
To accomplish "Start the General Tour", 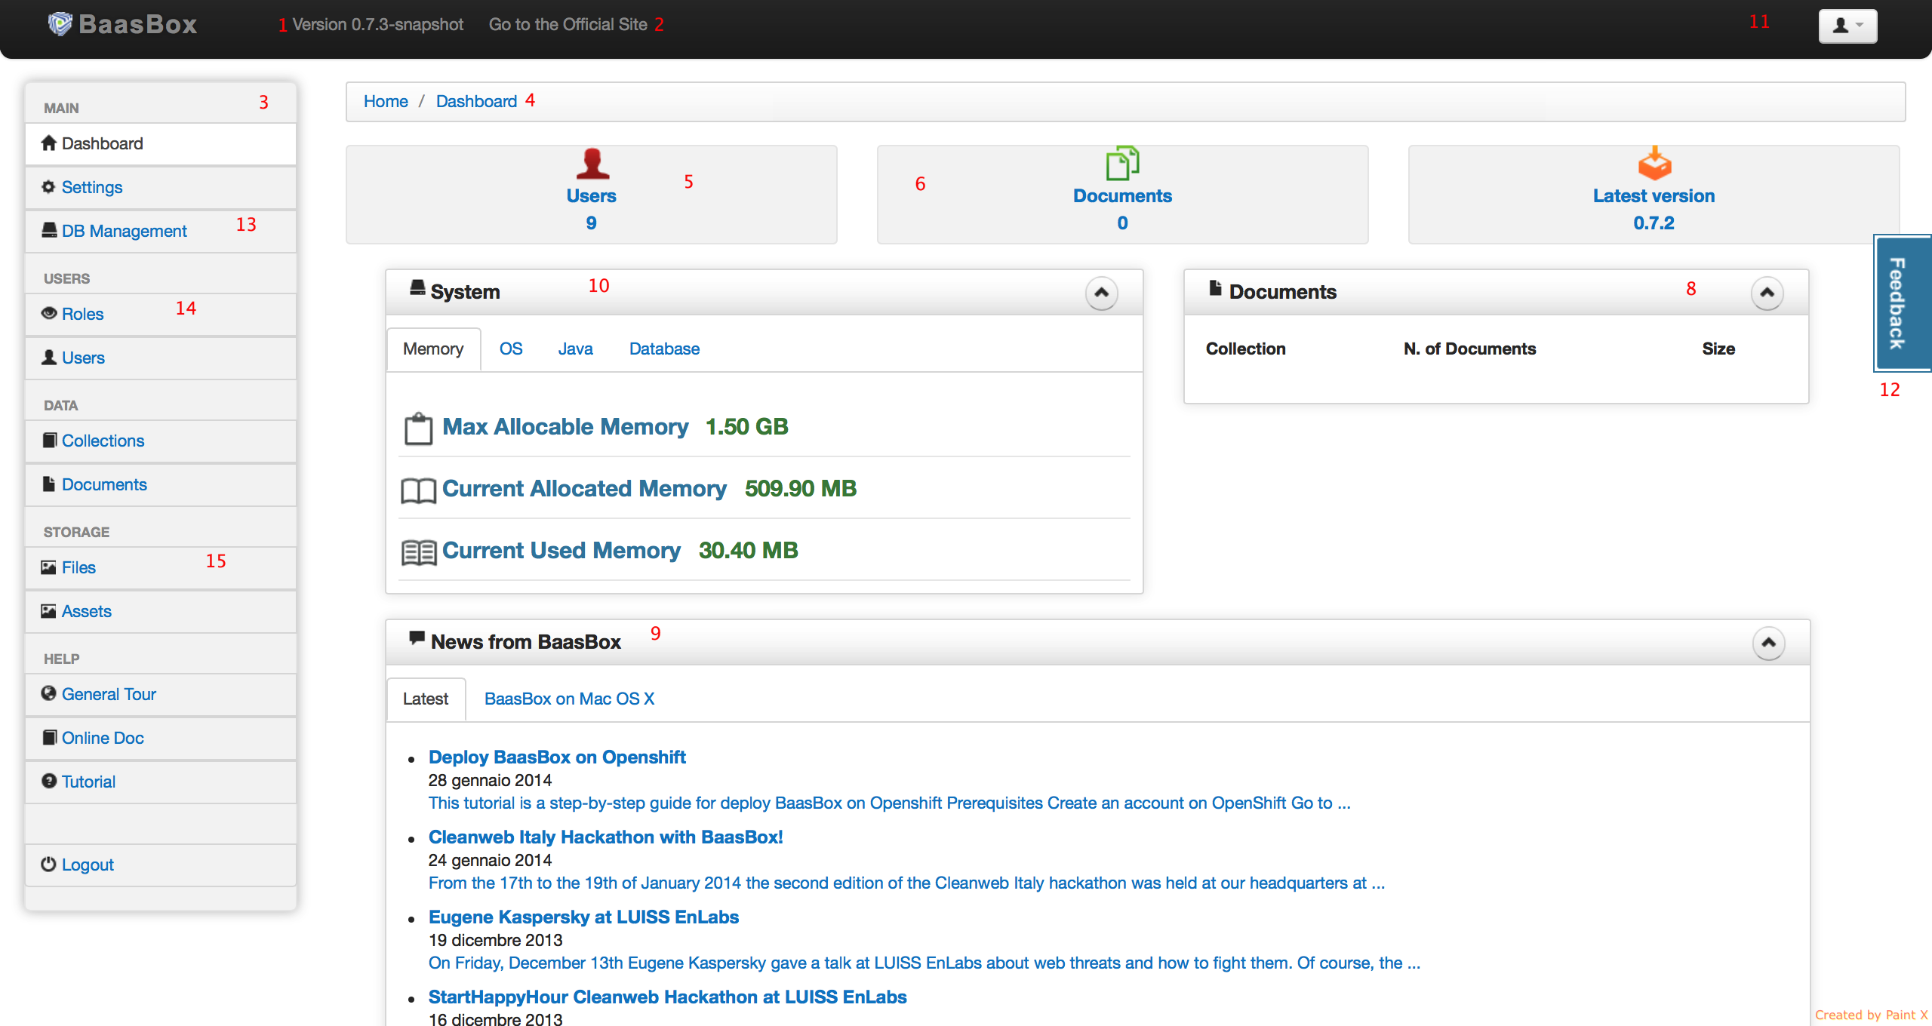I will (160, 694).
